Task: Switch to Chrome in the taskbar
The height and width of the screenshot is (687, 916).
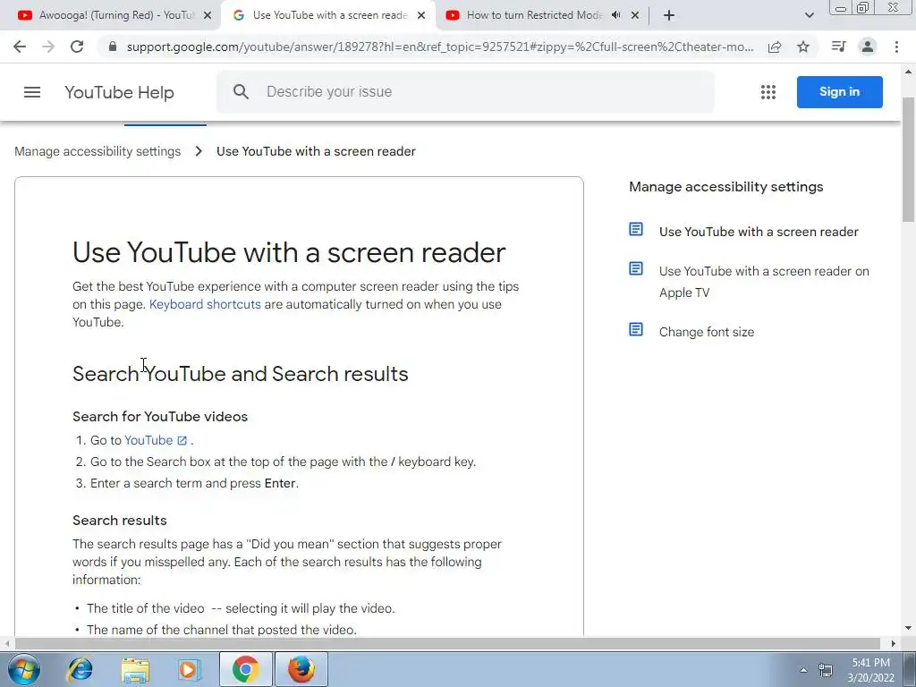Action: [246, 669]
